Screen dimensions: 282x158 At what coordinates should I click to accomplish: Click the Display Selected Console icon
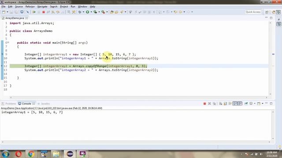coord(251,104)
